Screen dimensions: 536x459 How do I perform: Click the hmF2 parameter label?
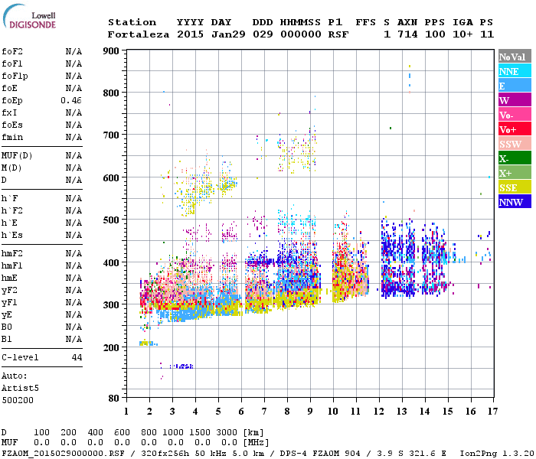(x=12, y=253)
